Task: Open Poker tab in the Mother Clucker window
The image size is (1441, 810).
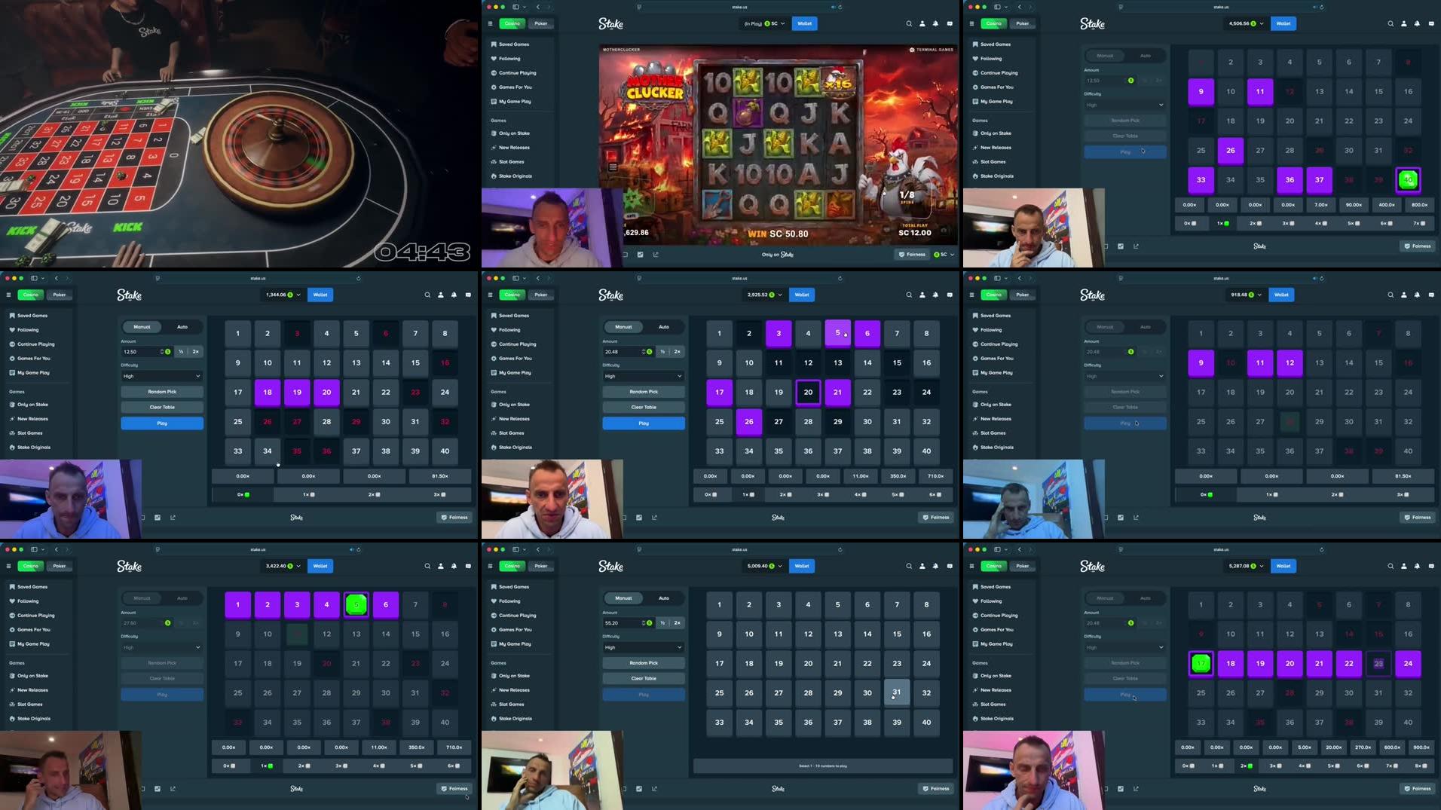Action: click(541, 23)
